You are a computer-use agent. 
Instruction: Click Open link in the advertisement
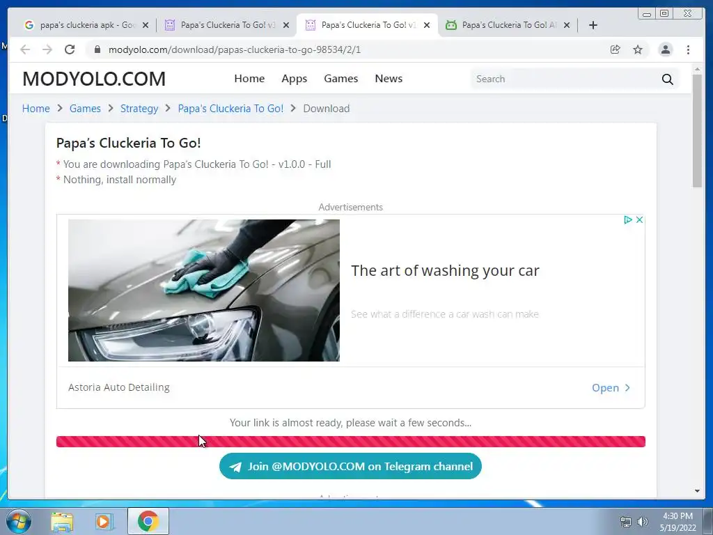pos(611,387)
